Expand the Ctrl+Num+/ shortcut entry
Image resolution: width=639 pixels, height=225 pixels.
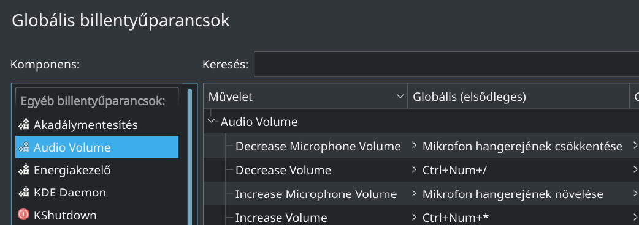tap(414, 169)
